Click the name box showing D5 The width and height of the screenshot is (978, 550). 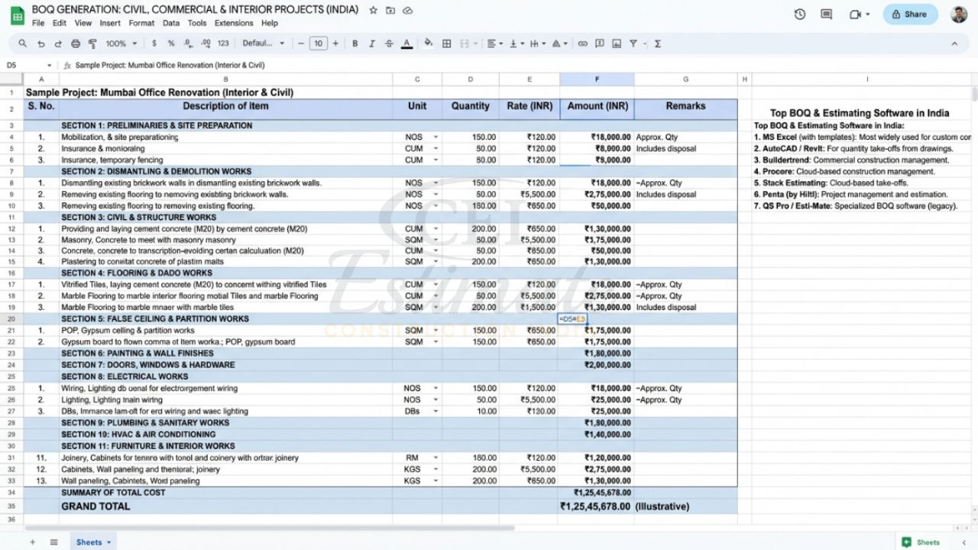[28, 66]
